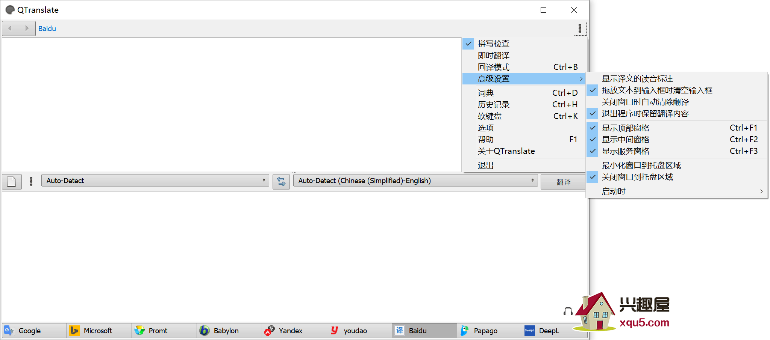Image resolution: width=770 pixels, height=340 pixels.
Task: Enable 即时翻译 instant translation
Action: click(524, 56)
